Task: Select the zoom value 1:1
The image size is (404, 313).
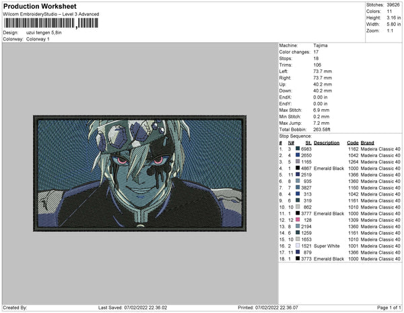Action: (x=390, y=31)
